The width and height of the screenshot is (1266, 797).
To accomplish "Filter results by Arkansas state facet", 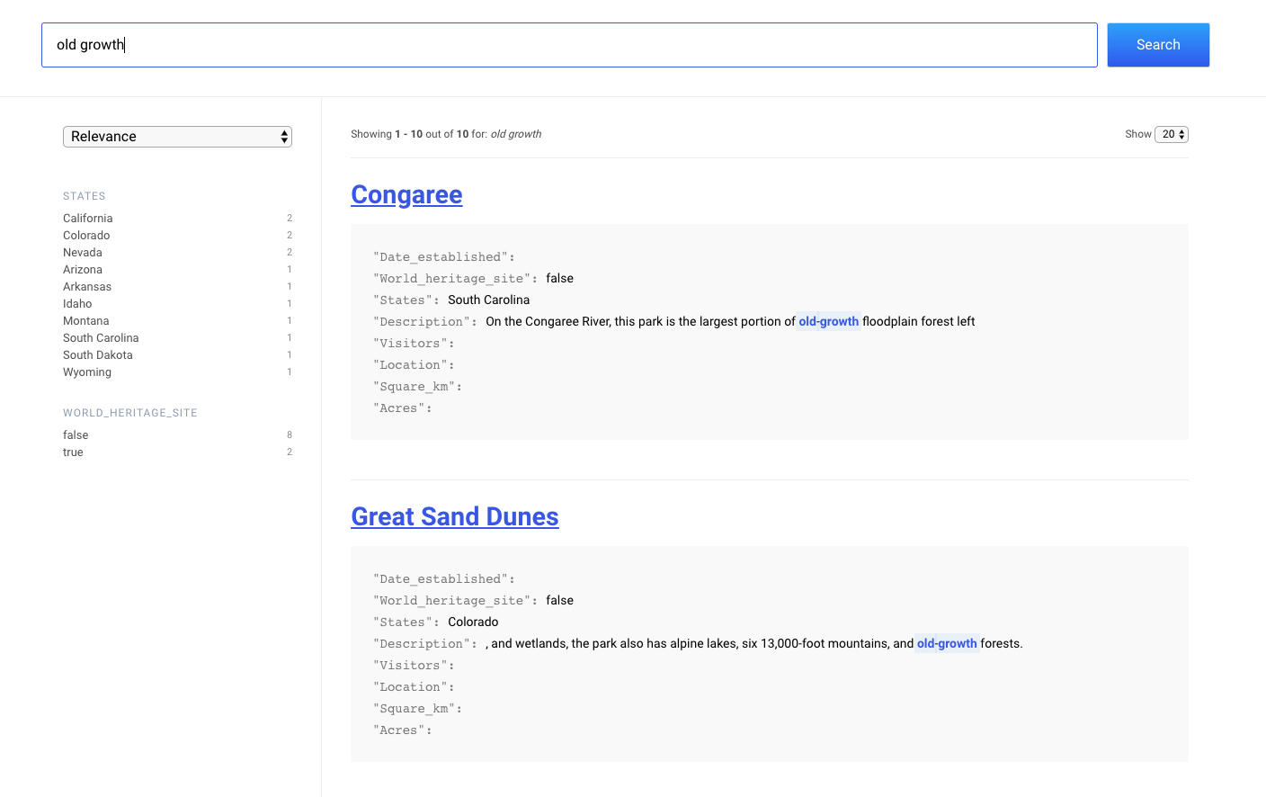I will (x=86, y=286).
